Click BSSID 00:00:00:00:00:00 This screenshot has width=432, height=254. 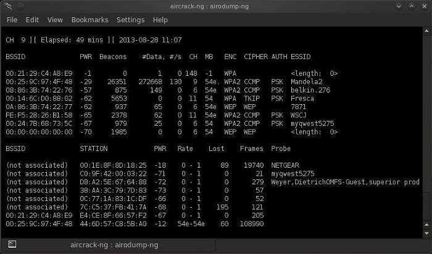pos(39,132)
